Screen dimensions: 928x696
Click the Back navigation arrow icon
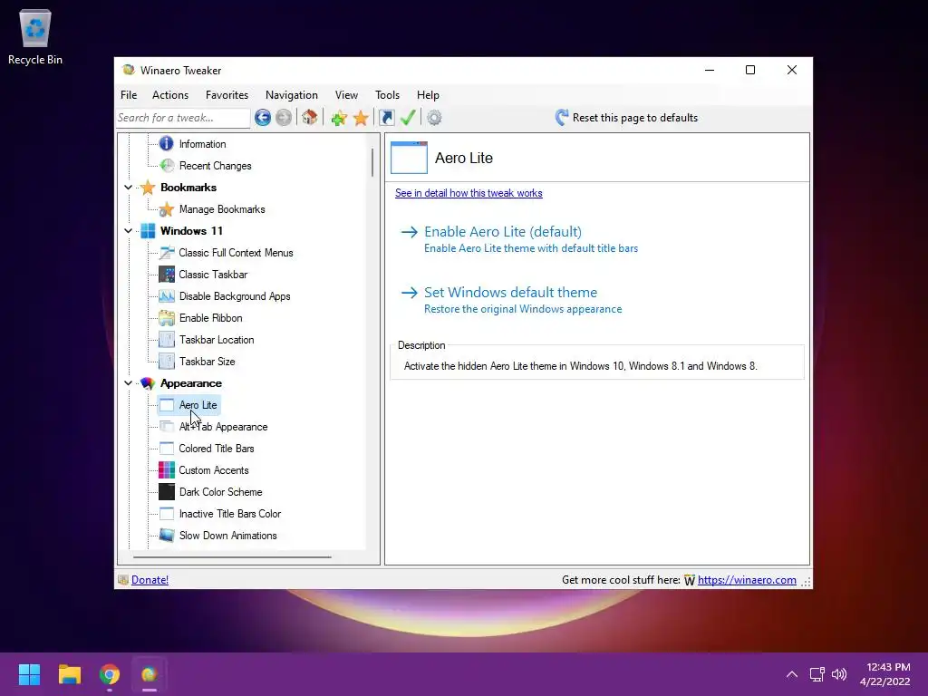tap(263, 118)
